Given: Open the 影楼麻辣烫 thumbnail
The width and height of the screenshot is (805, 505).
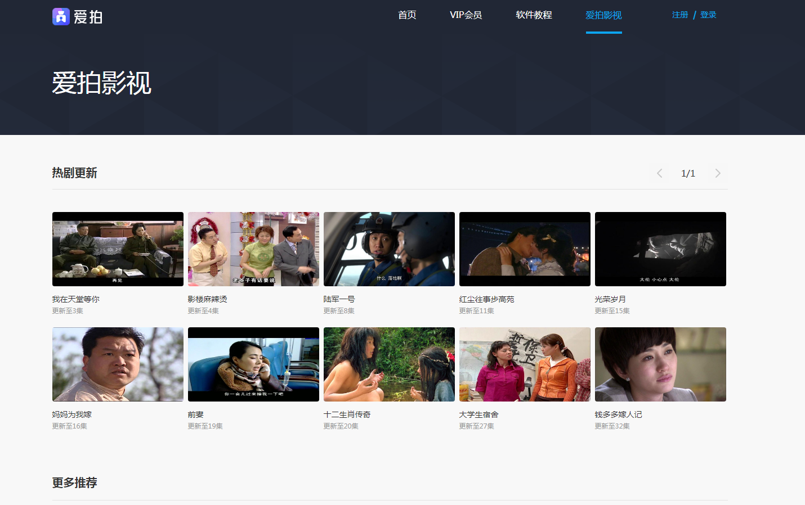Looking at the screenshot, I should [x=253, y=249].
